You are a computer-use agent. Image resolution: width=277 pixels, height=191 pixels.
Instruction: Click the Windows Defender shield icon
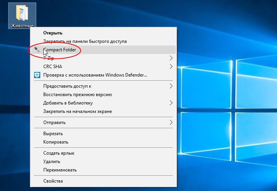tap(37, 75)
